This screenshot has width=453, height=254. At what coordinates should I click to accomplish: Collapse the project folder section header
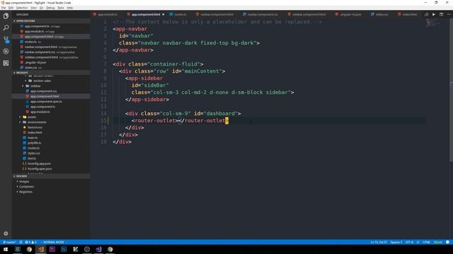51,73
